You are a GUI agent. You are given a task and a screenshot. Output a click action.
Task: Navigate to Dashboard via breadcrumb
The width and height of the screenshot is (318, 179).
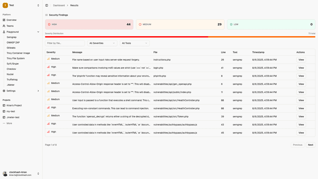click(59, 5)
